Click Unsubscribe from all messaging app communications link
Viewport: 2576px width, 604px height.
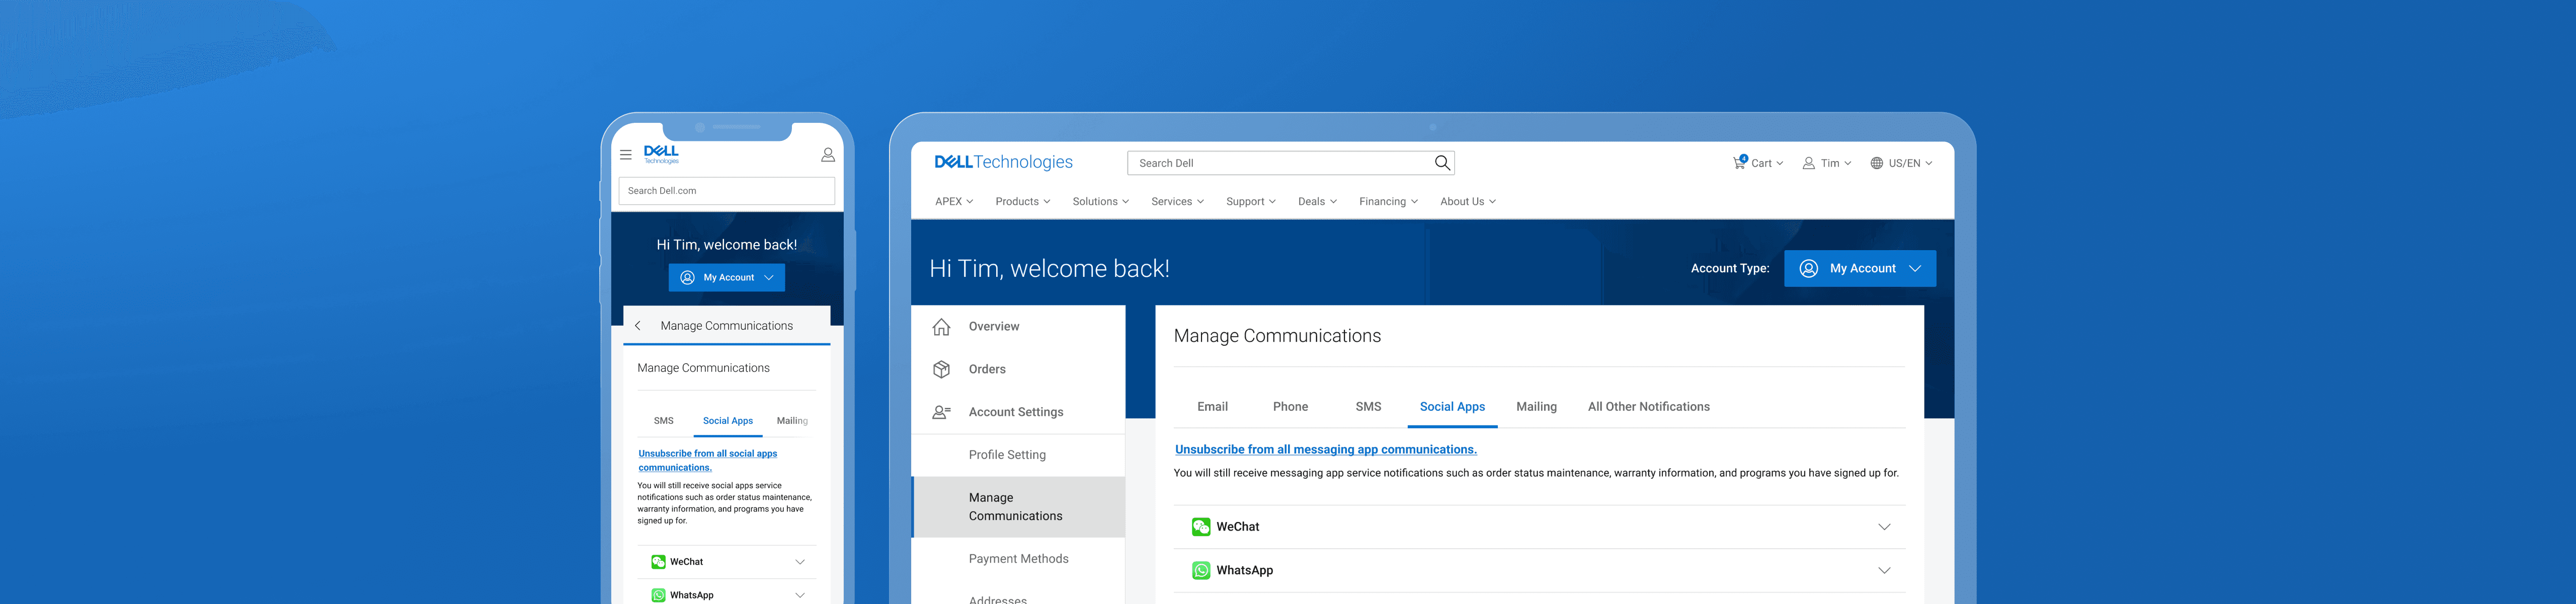pyautogui.click(x=1325, y=450)
